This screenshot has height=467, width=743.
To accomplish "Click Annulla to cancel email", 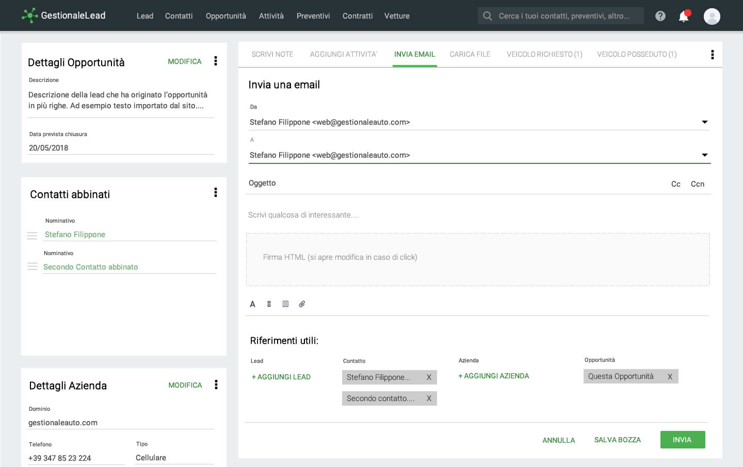I will (559, 440).
